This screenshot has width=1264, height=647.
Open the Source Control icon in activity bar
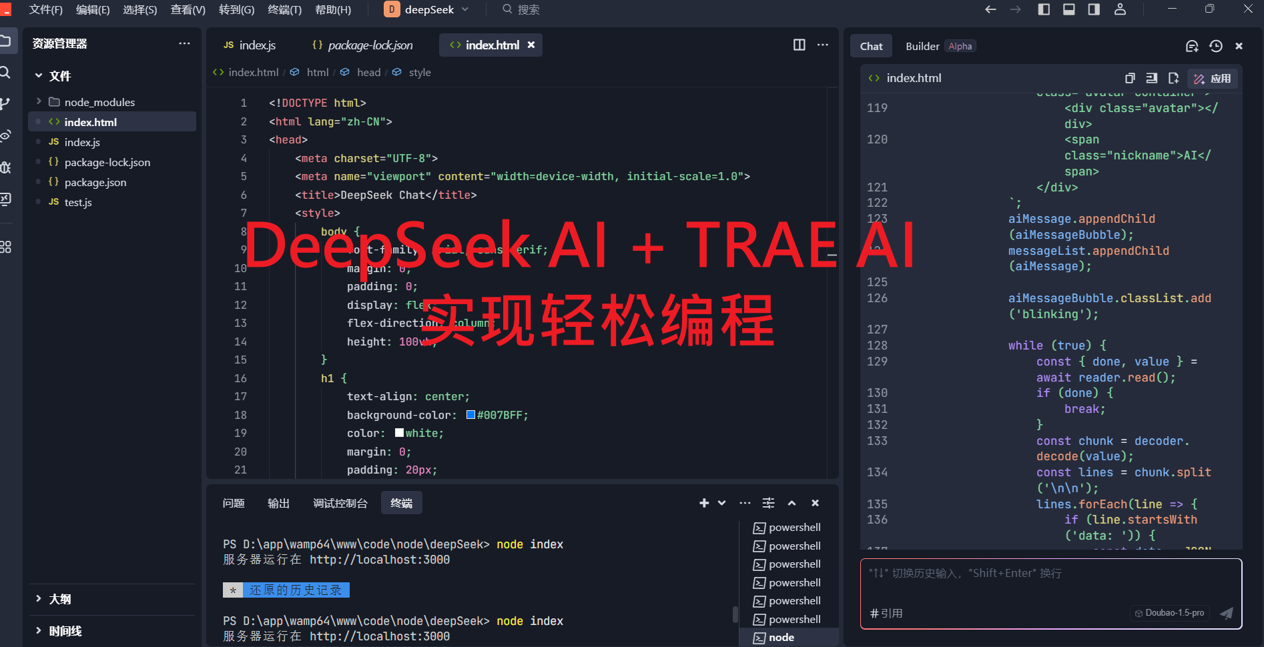(x=5, y=104)
